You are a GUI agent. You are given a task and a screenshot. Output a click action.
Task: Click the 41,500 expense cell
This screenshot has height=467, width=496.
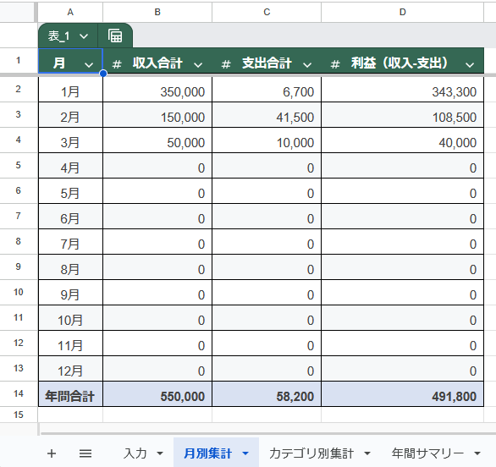click(x=267, y=115)
